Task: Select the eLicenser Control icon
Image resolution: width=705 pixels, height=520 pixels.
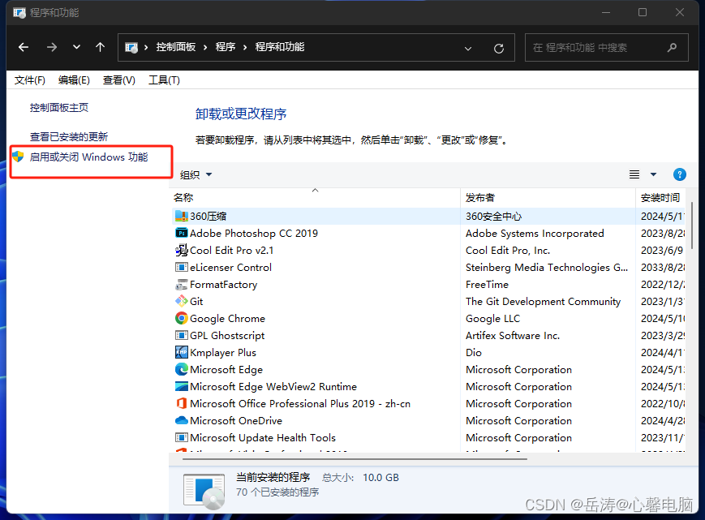Action: click(x=181, y=268)
